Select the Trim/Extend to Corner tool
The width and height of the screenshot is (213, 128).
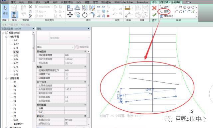point(92,15)
